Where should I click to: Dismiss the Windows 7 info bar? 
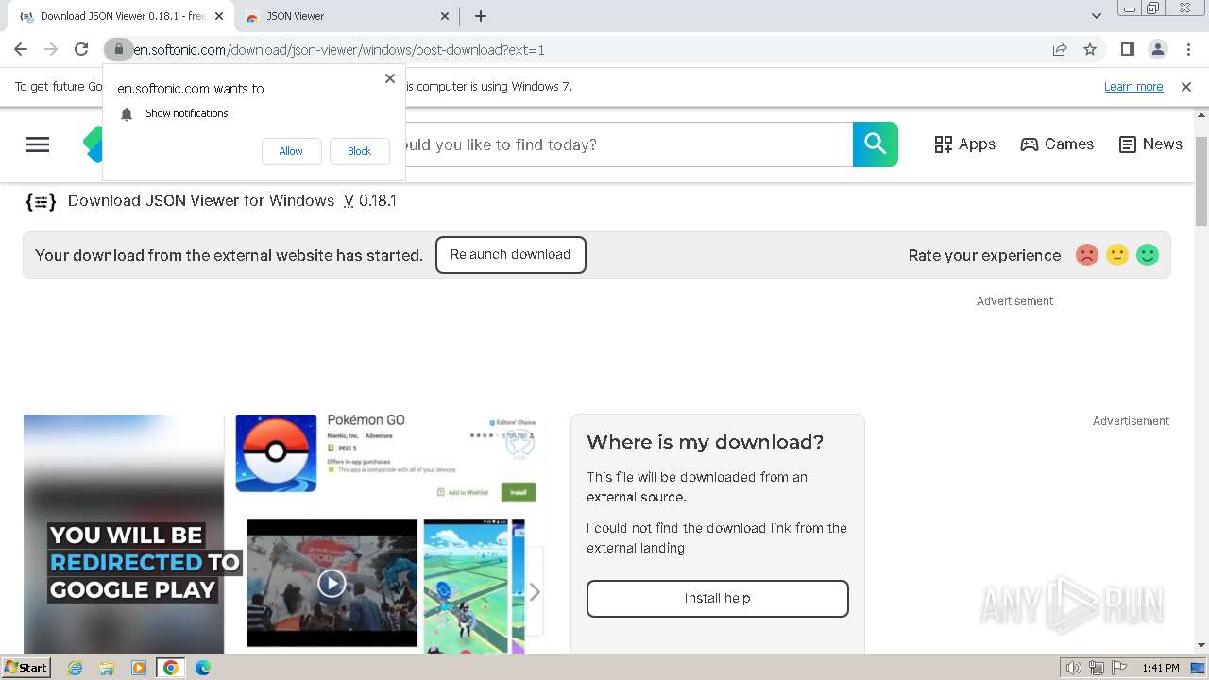(x=1186, y=87)
